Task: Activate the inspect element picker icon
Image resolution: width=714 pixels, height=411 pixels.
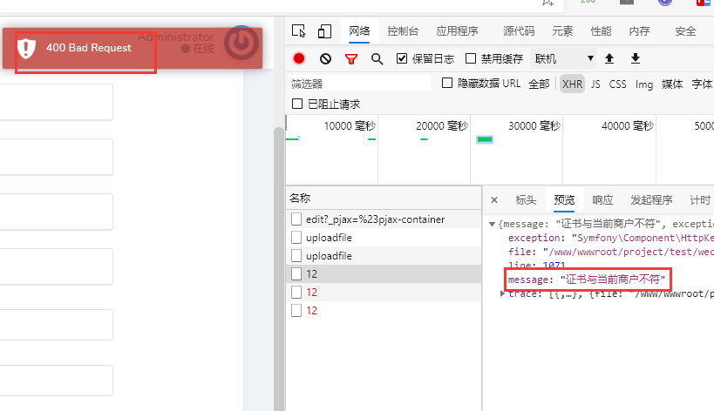Action: 299,31
